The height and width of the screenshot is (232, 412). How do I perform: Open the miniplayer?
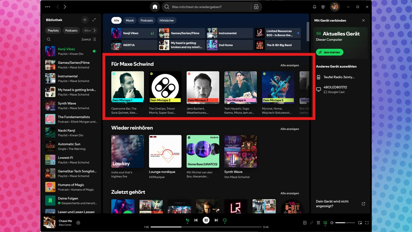360,223
